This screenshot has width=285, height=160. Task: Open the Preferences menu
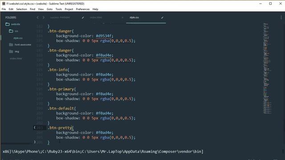coord(83,9)
